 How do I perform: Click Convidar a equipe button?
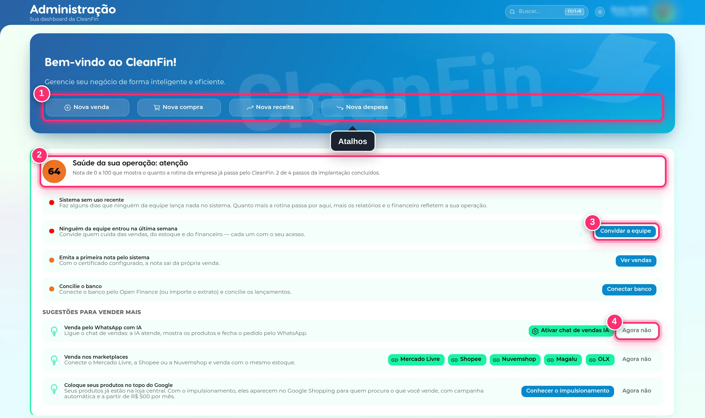(626, 231)
